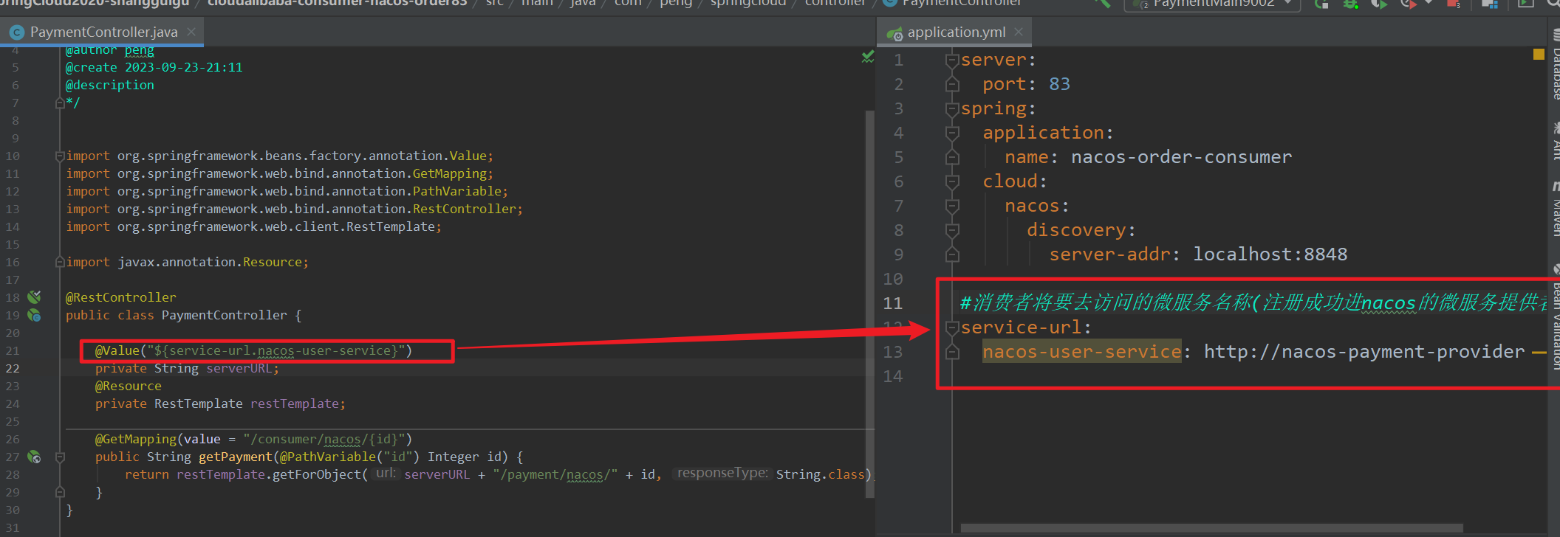
Task: Click the @RestController annotation
Action: [121, 297]
